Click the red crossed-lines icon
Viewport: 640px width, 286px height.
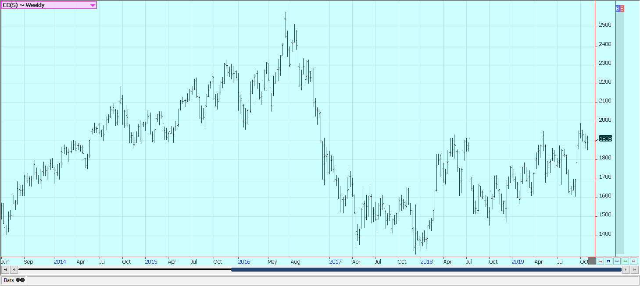tap(633, 261)
